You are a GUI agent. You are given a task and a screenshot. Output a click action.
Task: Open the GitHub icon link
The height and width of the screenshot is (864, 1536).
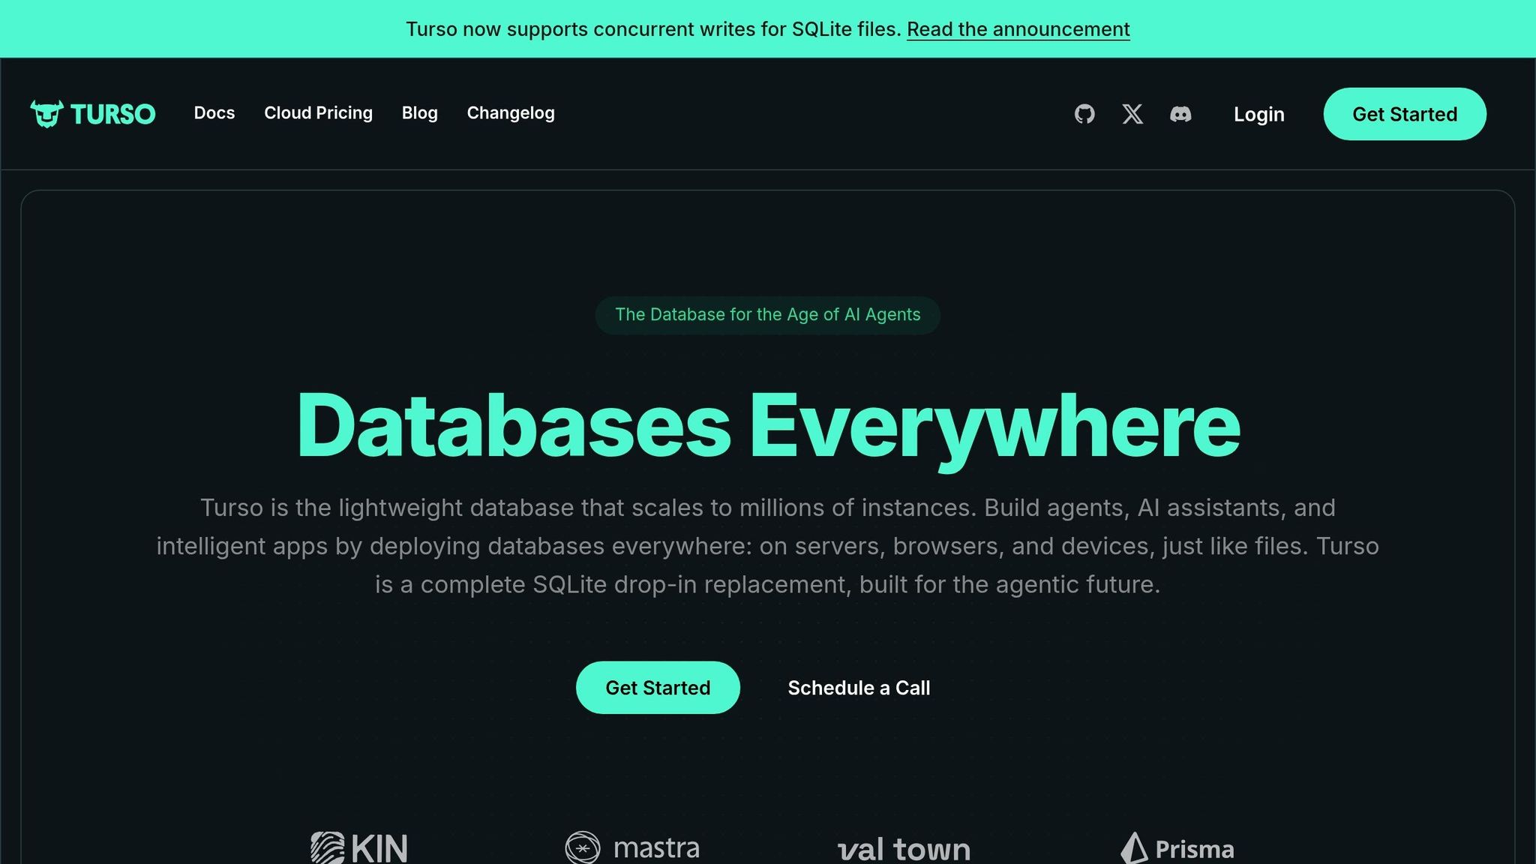point(1084,114)
